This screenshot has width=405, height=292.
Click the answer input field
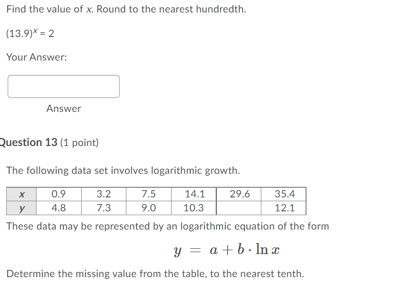[63, 86]
